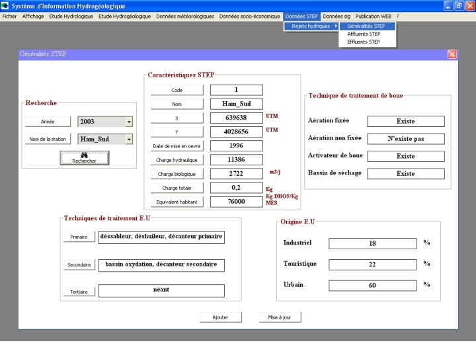
Task: Click the Primaire treatment button
Action: [79, 237]
